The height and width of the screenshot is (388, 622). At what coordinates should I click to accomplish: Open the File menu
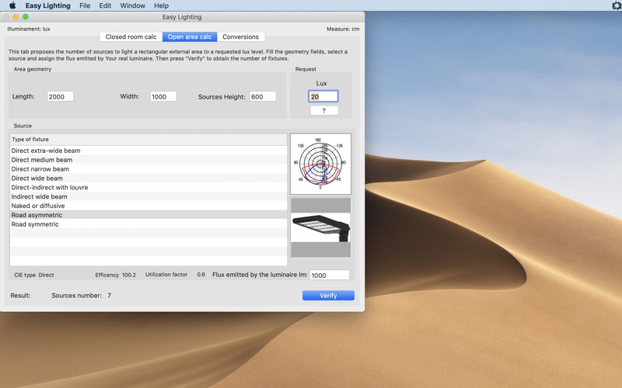coord(85,5)
